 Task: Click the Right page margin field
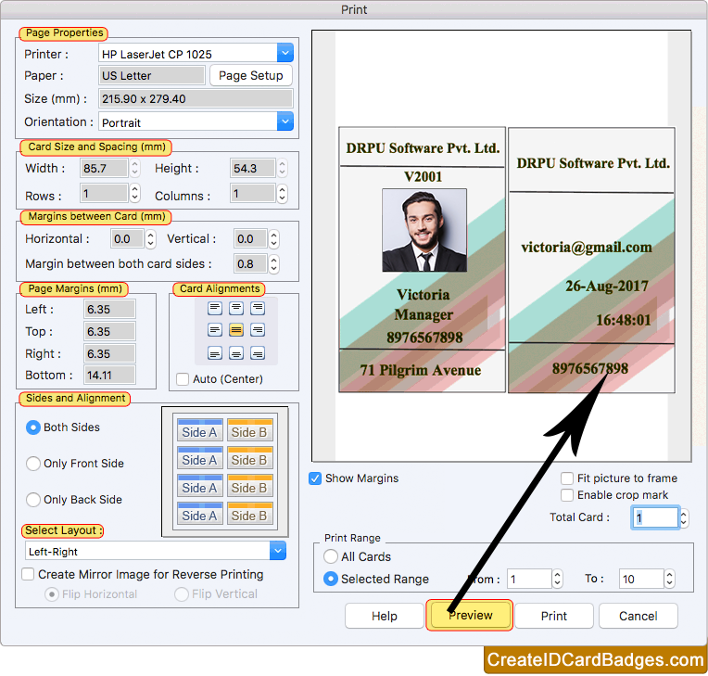click(109, 353)
